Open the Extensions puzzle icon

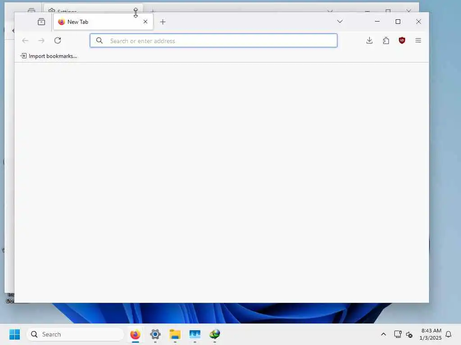(x=386, y=40)
